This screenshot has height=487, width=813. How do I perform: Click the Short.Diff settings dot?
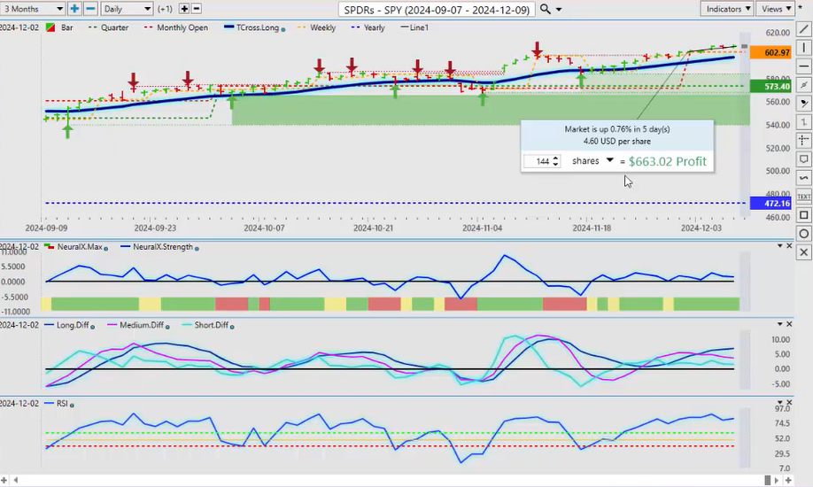[x=232, y=327]
